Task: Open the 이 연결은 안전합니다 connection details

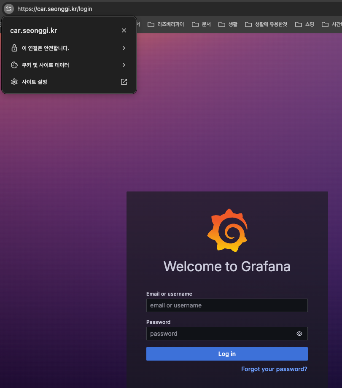Action: tap(69, 48)
